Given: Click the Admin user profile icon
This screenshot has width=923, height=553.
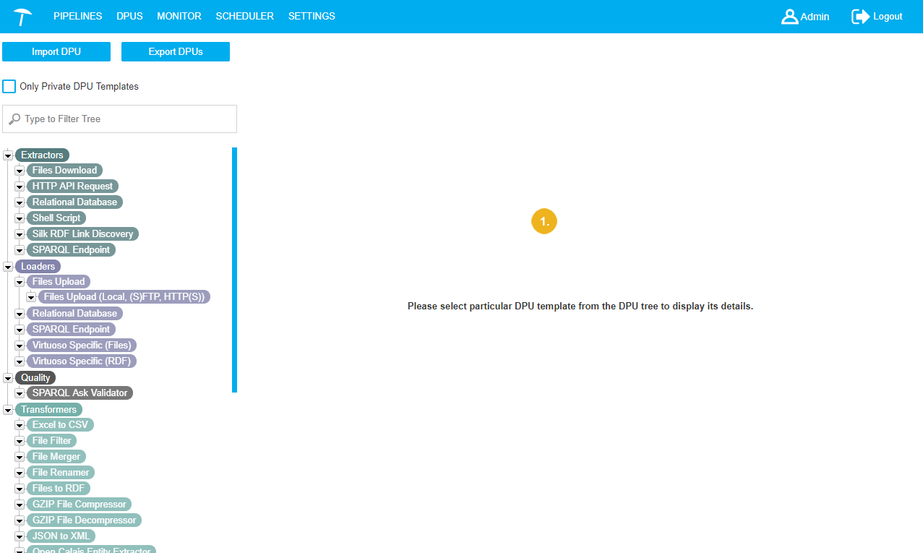Looking at the screenshot, I should click(789, 17).
